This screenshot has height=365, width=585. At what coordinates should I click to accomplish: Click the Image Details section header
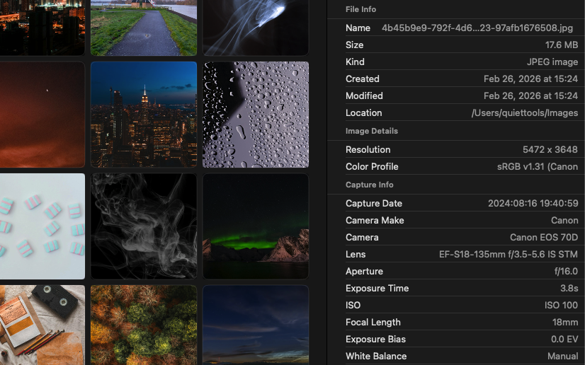click(372, 131)
